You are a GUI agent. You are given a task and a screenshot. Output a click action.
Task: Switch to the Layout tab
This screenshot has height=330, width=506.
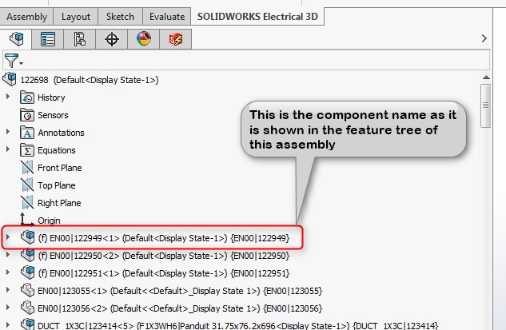pos(76,17)
